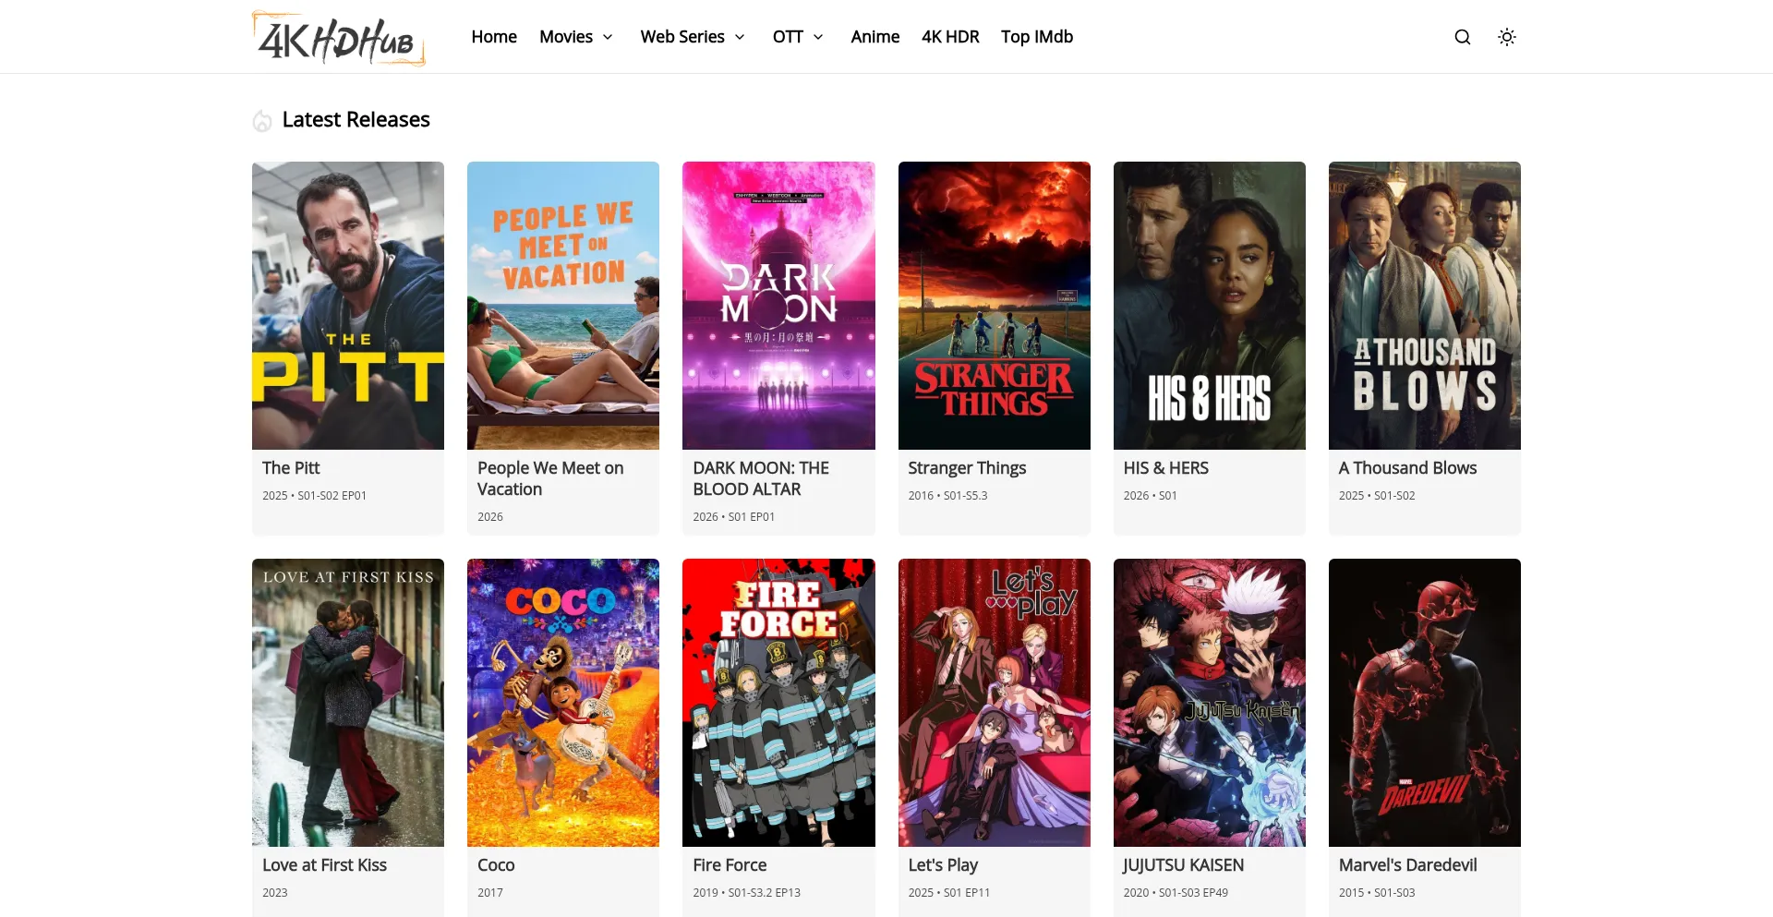The width and height of the screenshot is (1773, 917).
Task: Click the flame icon beside Latest Releases
Action: pyautogui.click(x=262, y=120)
